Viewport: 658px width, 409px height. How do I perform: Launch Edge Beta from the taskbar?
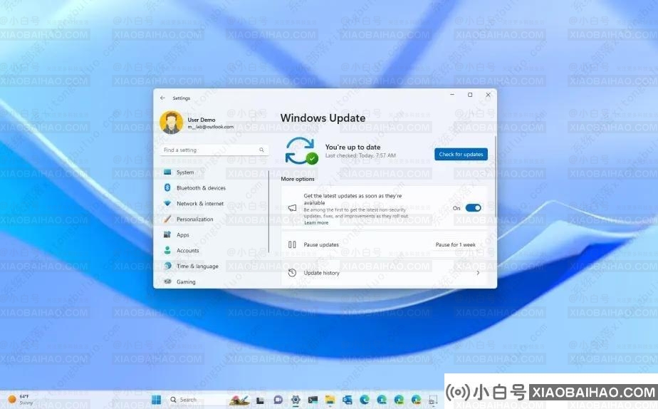click(x=382, y=400)
